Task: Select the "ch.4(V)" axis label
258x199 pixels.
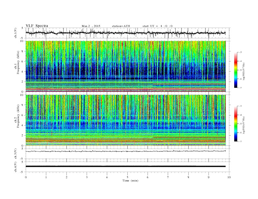Action: (x=16, y=167)
